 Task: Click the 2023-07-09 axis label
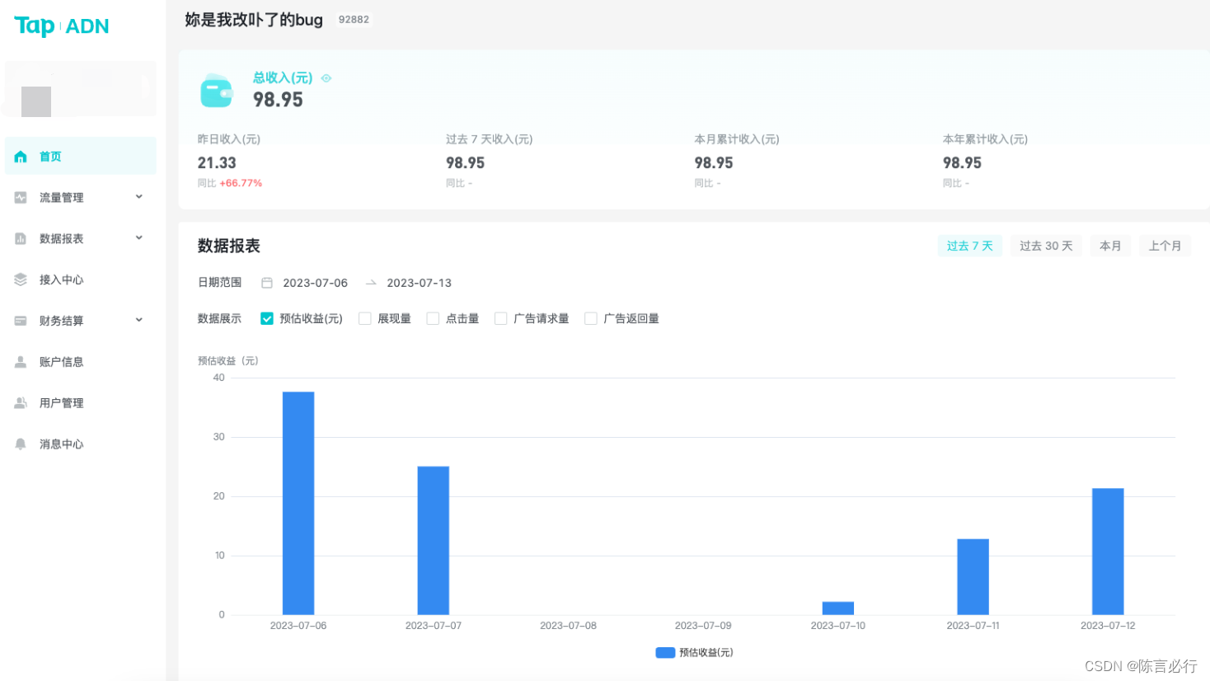point(703,626)
